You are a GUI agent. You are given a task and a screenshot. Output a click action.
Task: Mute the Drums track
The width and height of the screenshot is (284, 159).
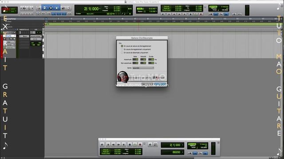[14, 39]
